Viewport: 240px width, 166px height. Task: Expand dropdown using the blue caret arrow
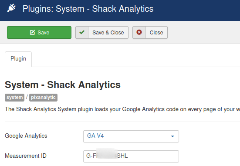pyautogui.click(x=172, y=136)
